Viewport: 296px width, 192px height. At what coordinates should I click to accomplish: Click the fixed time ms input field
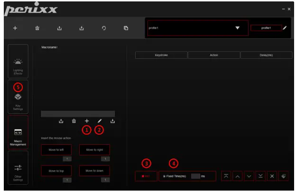(x=195, y=176)
